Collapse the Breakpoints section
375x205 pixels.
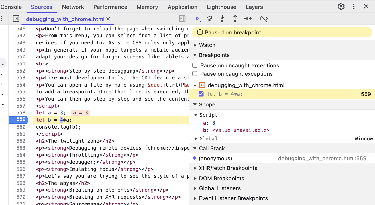195,55
